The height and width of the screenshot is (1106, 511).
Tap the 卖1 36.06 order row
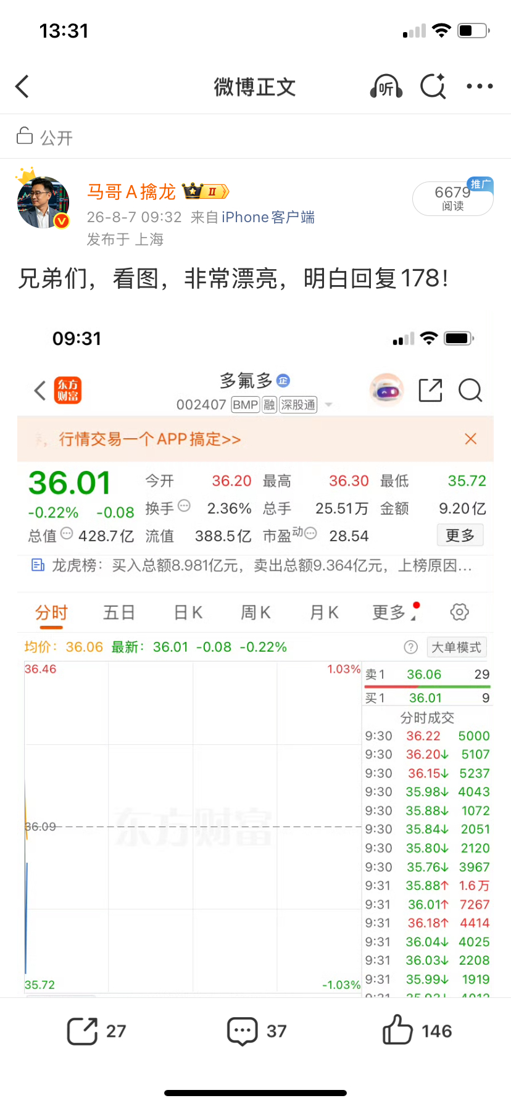tap(427, 675)
